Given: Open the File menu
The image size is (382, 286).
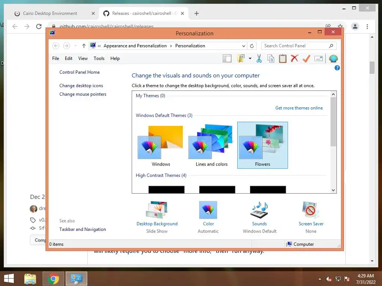Looking at the screenshot, I should click(56, 58).
